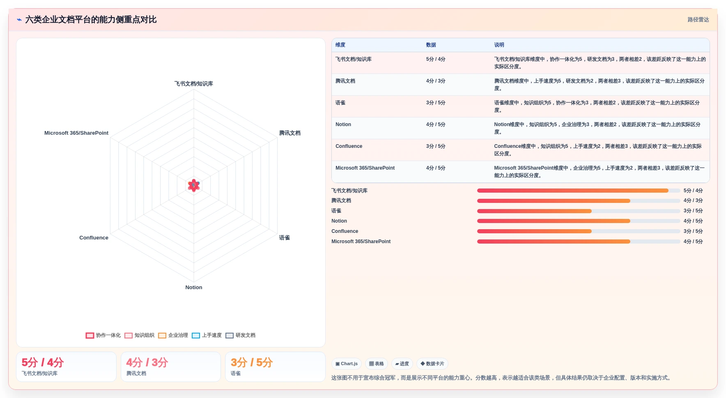Click the 腾讯文档 4分 / 3分 stat card

pyautogui.click(x=171, y=367)
